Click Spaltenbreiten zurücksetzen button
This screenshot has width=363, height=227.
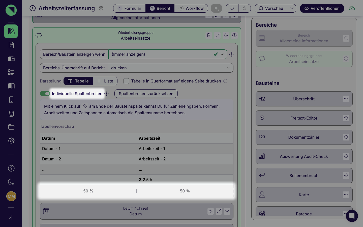pos(146,94)
